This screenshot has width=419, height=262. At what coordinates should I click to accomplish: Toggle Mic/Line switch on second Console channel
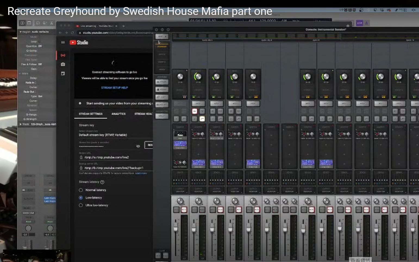[x=198, y=97]
